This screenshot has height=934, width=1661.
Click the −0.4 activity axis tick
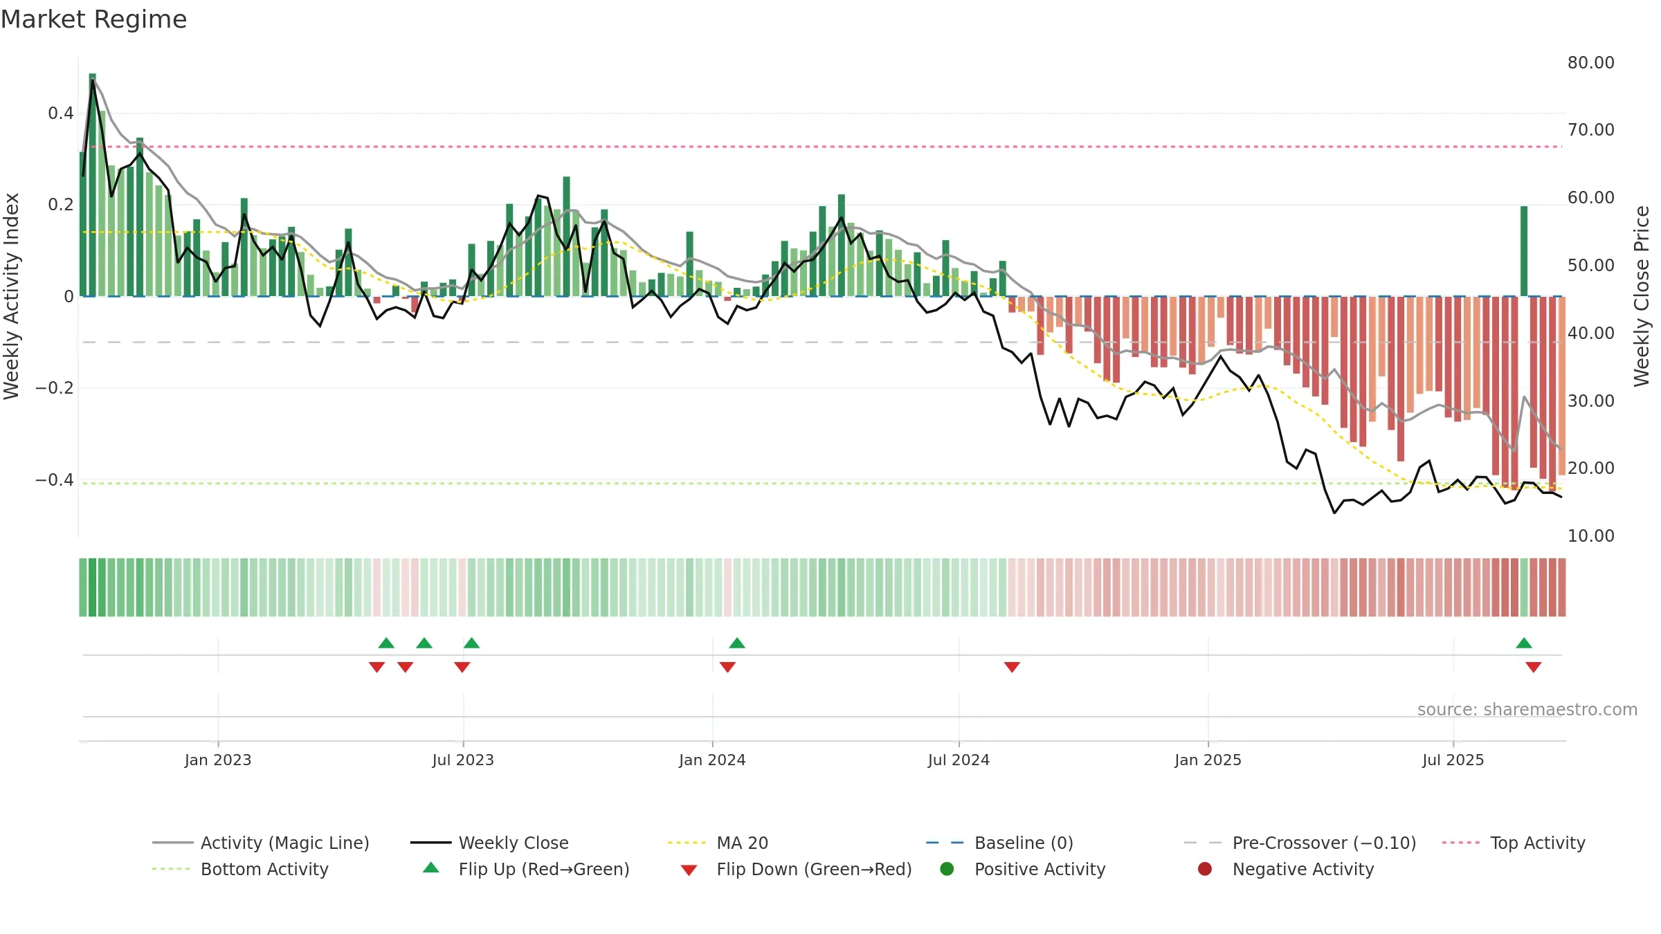click(x=55, y=479)
